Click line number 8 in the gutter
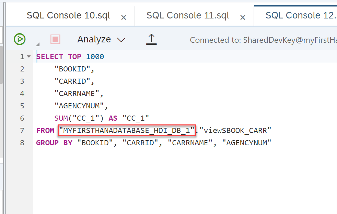Image resolution: width=337 pixels, height=214 pixels. (22, 143)
